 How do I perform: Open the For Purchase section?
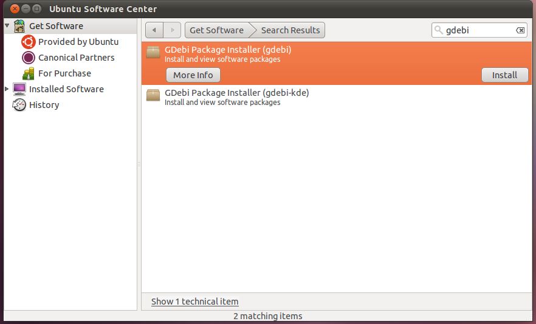pos(64,73)
